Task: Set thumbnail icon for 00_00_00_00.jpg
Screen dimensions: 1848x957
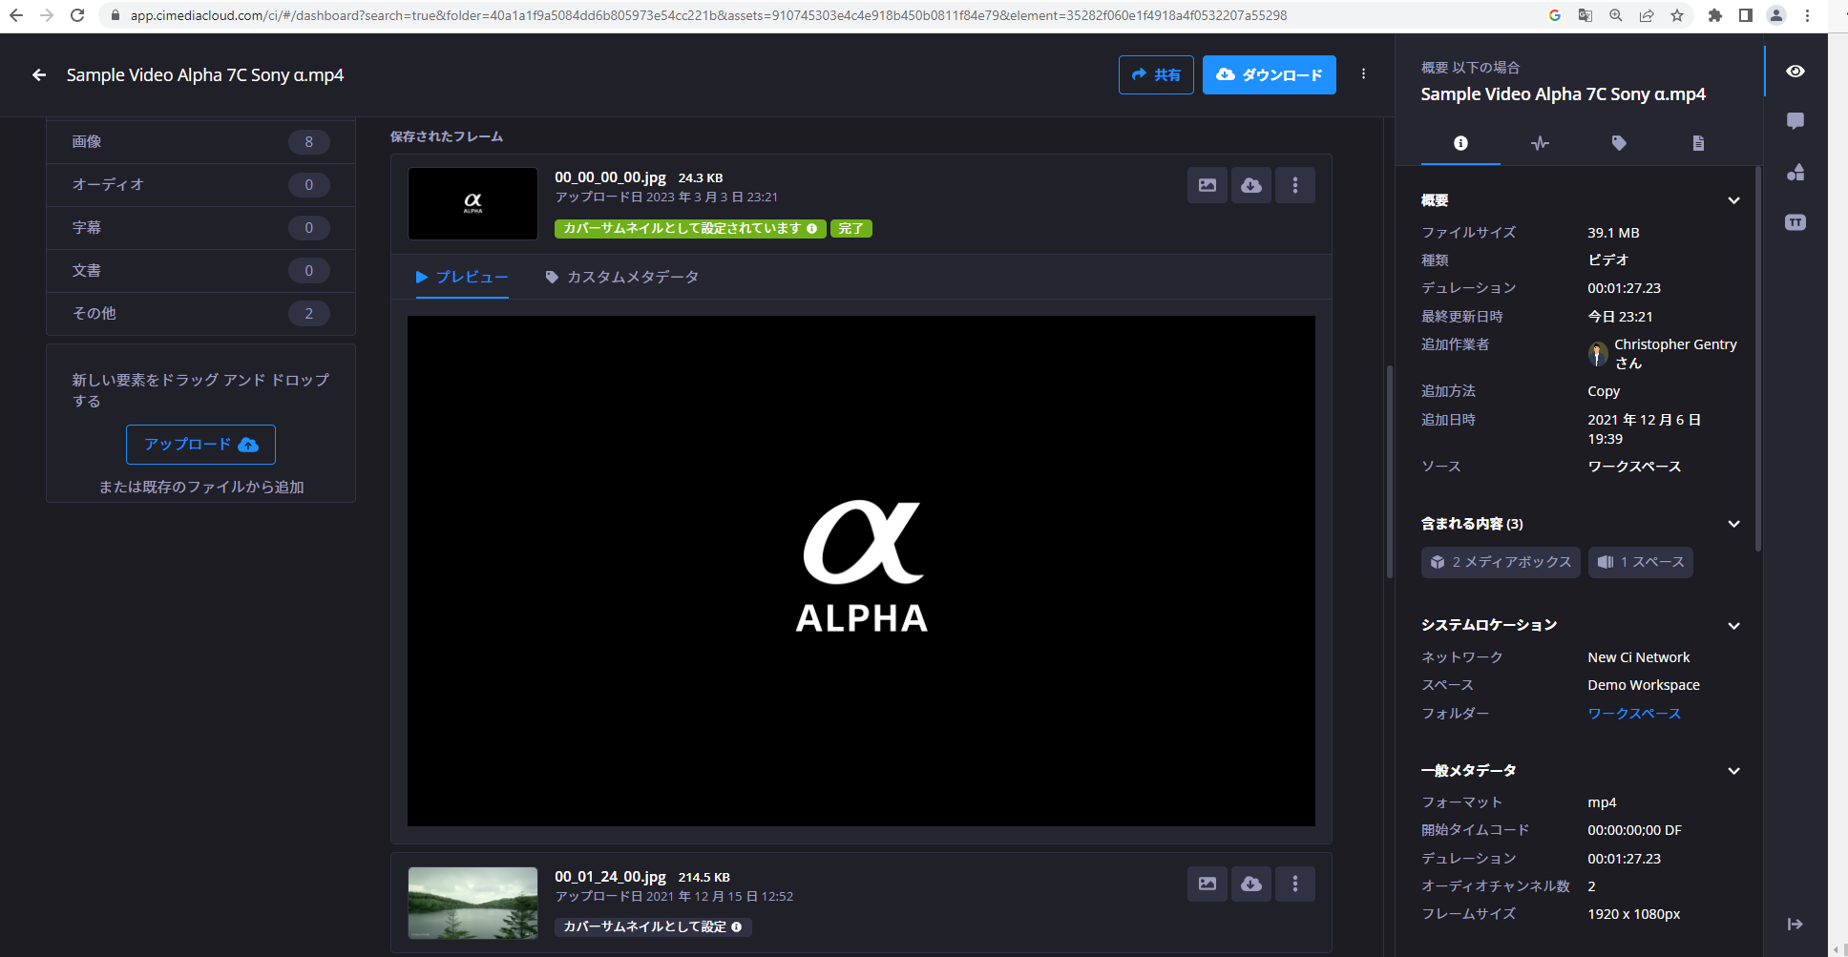Action: pyautogui.click(x=1207, y=185)
